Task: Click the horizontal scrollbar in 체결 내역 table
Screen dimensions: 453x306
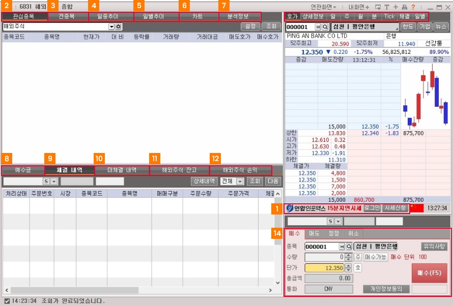Action: click(x=74, y=290)
